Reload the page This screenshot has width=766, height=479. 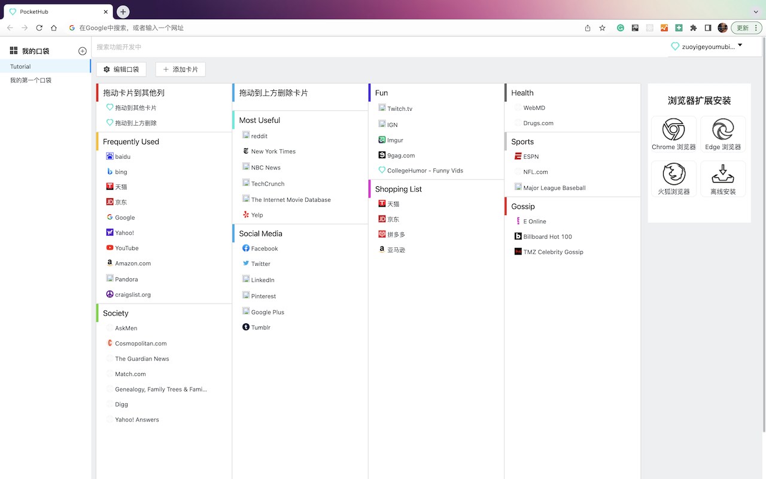[x=39, y=28]
